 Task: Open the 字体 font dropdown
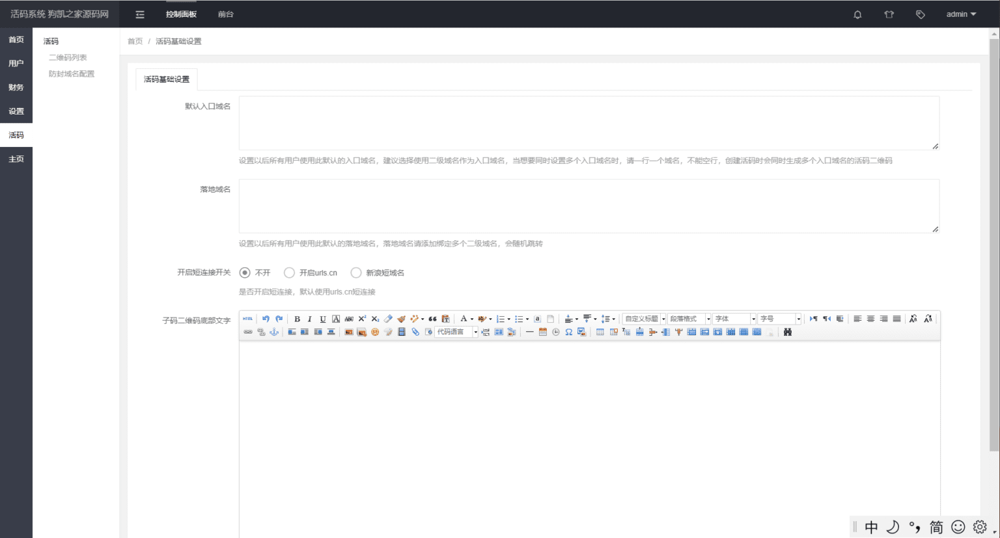(x=734, y=319)
